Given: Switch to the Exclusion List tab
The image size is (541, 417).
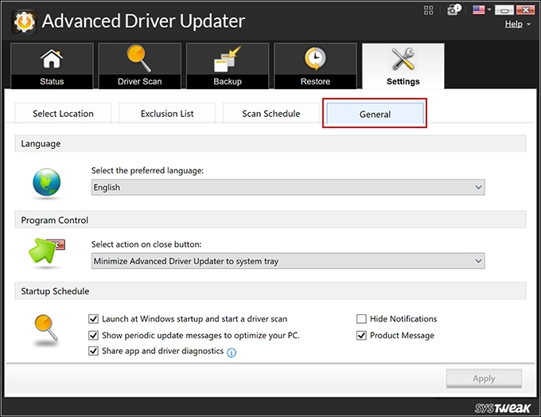Looking at the screenshot, I should [167, 114].
